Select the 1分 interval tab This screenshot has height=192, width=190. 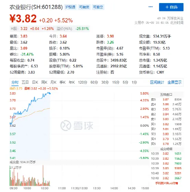click(134, 82)
